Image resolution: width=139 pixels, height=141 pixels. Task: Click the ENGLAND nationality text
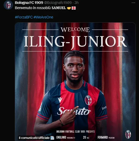click(x=61, y=137)
